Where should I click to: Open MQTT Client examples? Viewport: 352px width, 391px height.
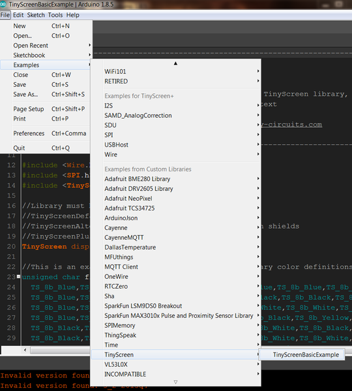(176, 267)
